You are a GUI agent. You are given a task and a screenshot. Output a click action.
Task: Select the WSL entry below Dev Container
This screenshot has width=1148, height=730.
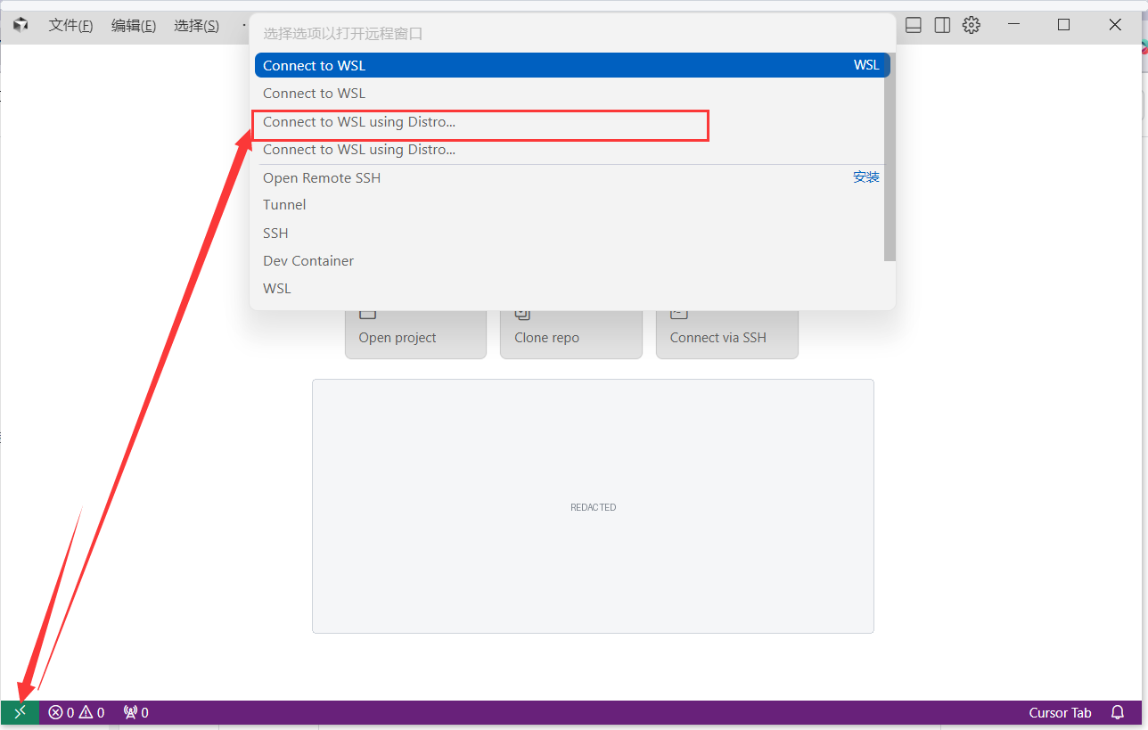click(572, 288)
